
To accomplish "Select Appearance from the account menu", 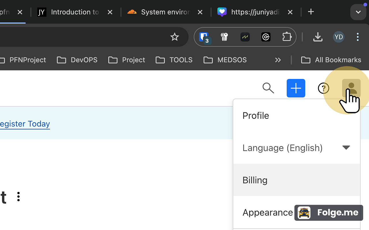I will point(297,212).
